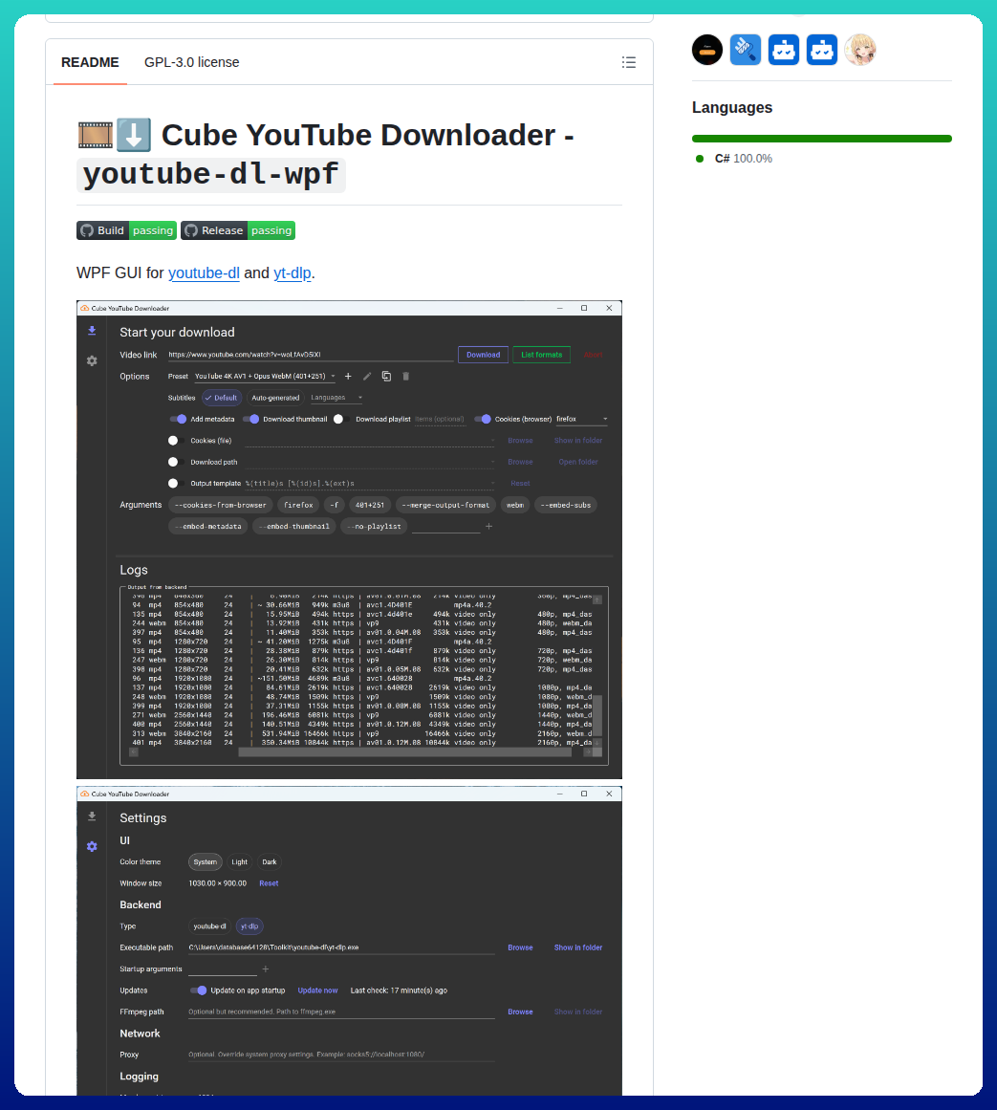This screenshot has height=1110, width=997.
Task: Focus the Video link input field
Action: 311,355
